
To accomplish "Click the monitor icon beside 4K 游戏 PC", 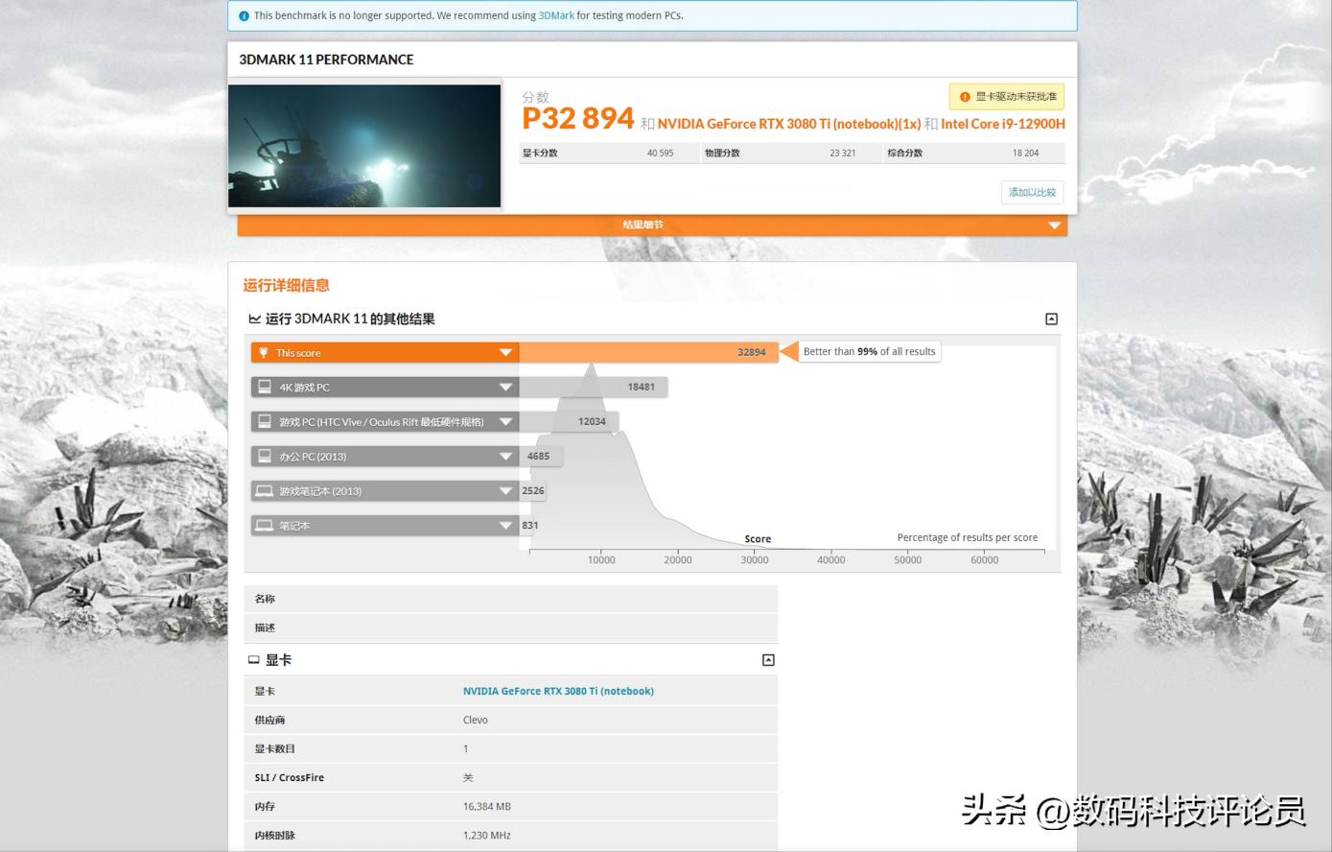I will click(x=264, y=387).
